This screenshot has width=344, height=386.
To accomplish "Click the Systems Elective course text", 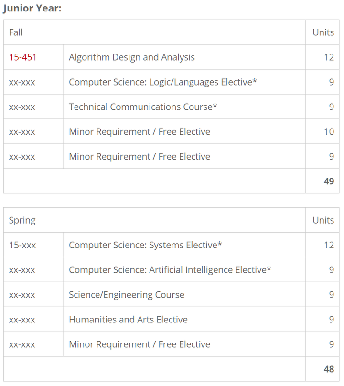I will 145,245.
